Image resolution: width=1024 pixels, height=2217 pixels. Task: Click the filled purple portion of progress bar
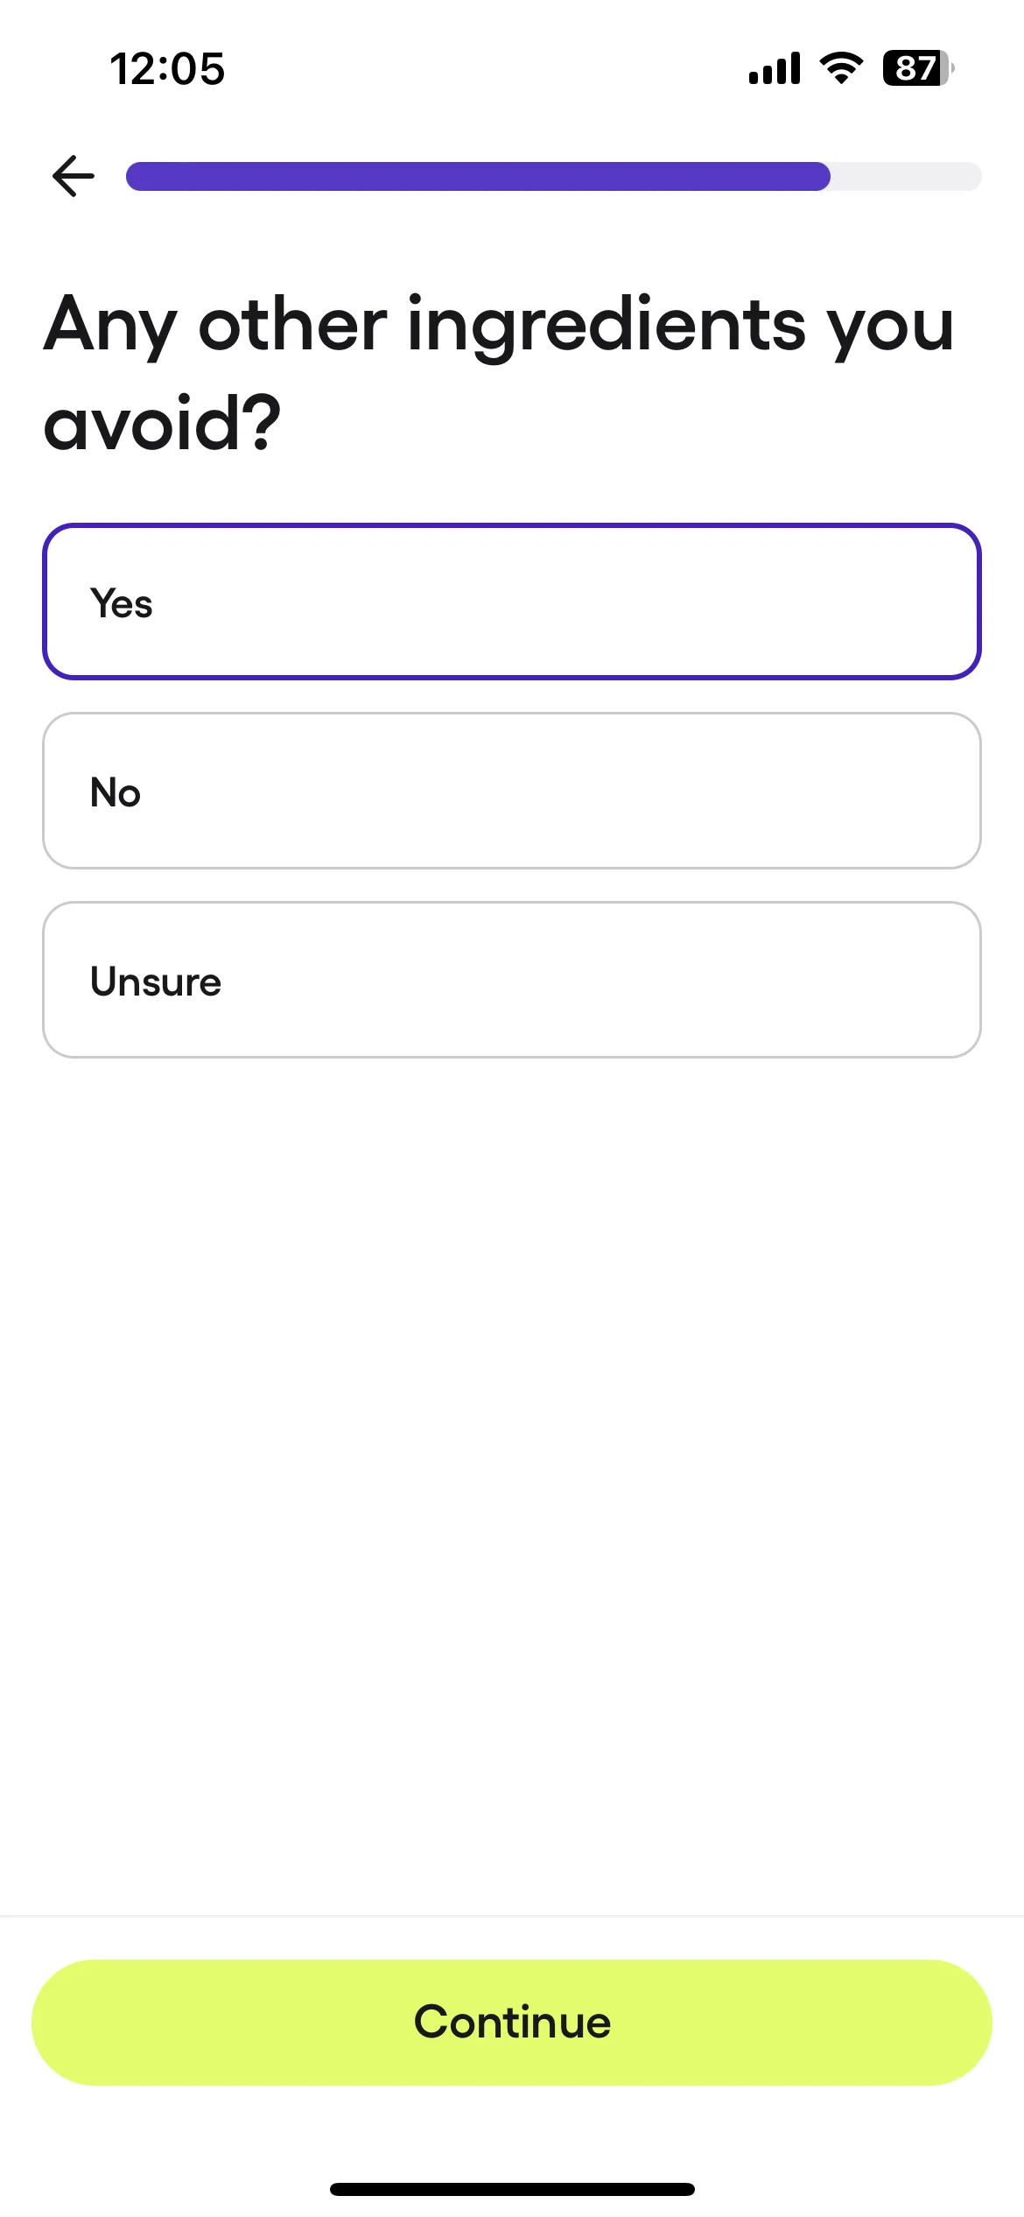(x=478, y=176)
